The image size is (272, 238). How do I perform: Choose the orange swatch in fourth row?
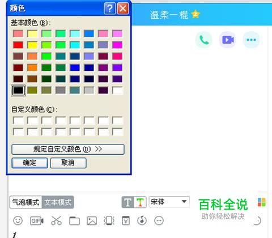tap(32, 67)
